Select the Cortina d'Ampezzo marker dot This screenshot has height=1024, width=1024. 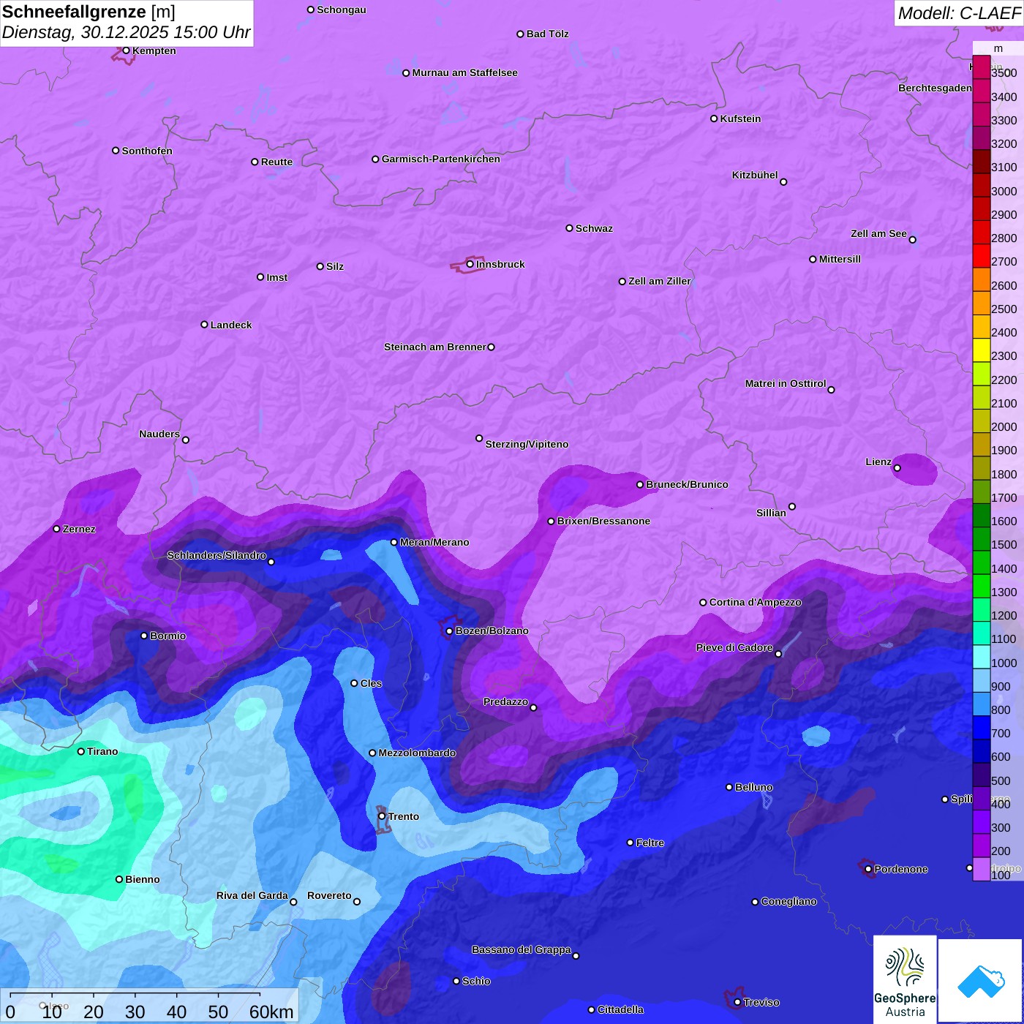[703, 603]
